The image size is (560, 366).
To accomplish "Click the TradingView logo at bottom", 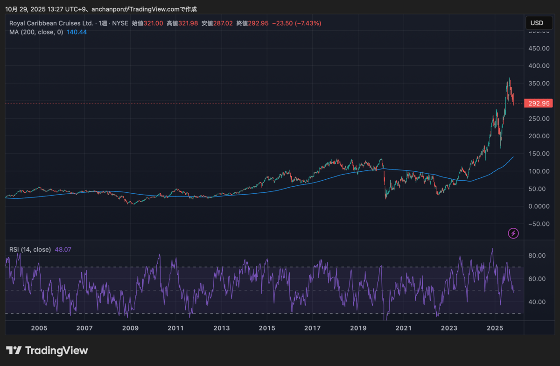I will (x=47, y=350).
